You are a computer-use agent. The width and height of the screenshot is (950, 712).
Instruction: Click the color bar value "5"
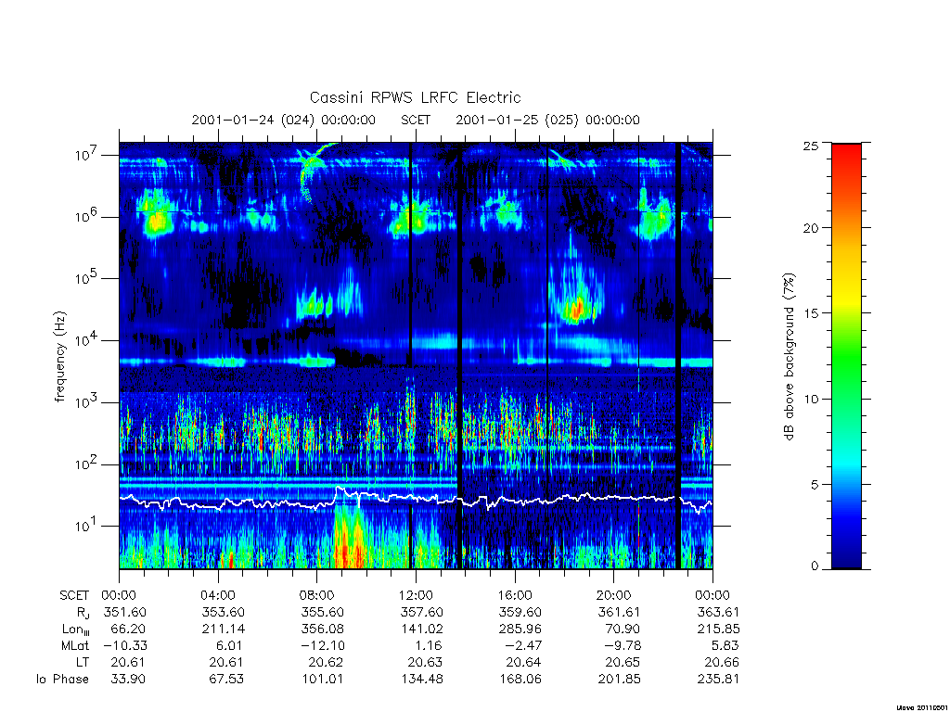click(x=815, y=484)
